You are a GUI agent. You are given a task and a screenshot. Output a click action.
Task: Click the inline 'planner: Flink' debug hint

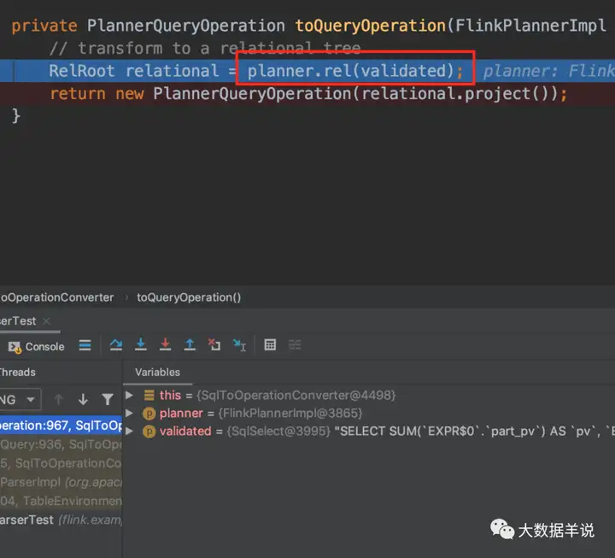tap(548, 71)
